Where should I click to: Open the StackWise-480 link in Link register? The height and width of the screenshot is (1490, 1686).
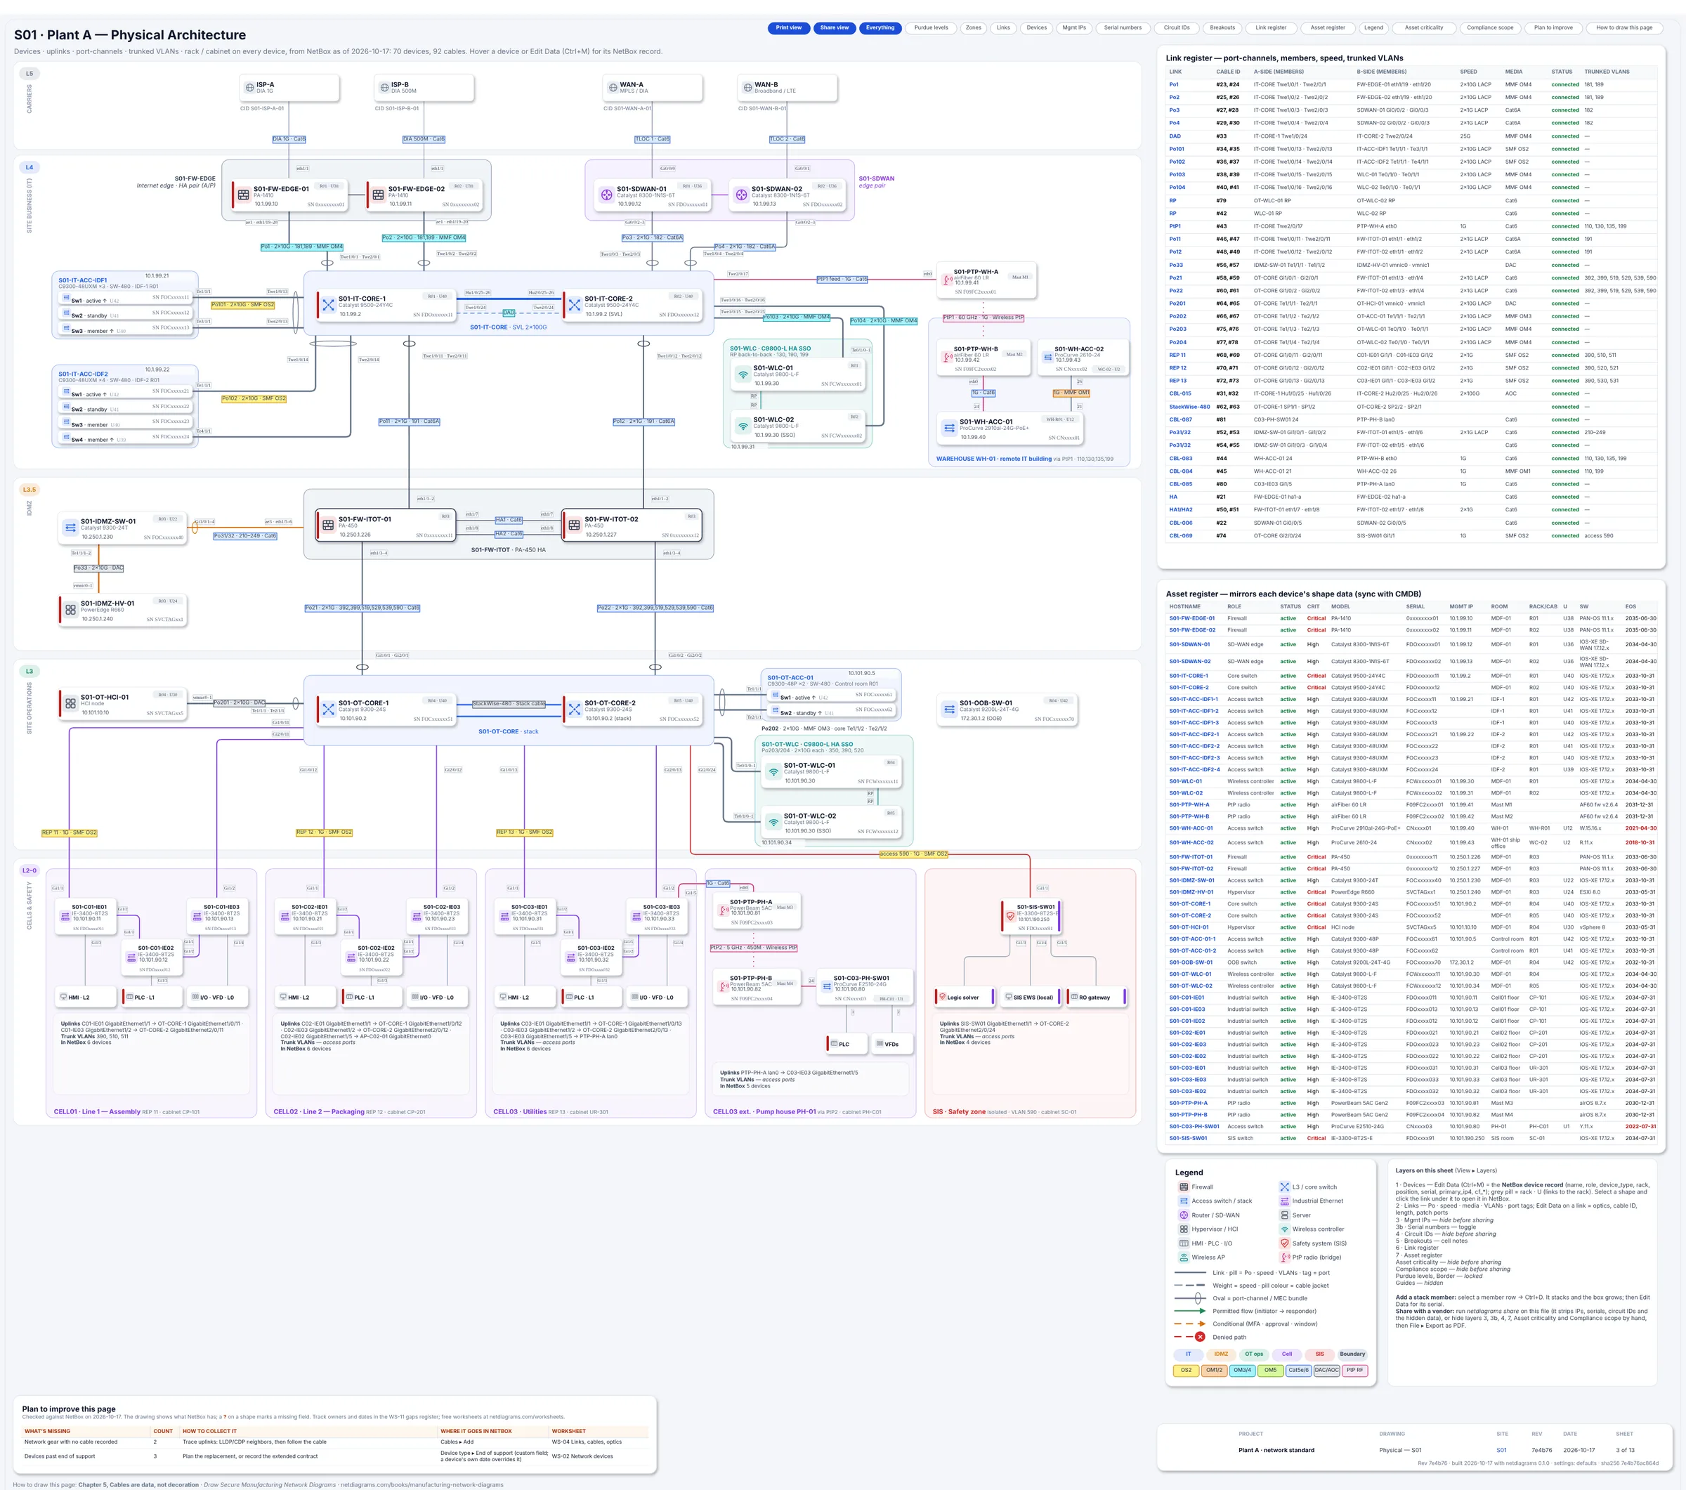click(x=1189, y=407)
